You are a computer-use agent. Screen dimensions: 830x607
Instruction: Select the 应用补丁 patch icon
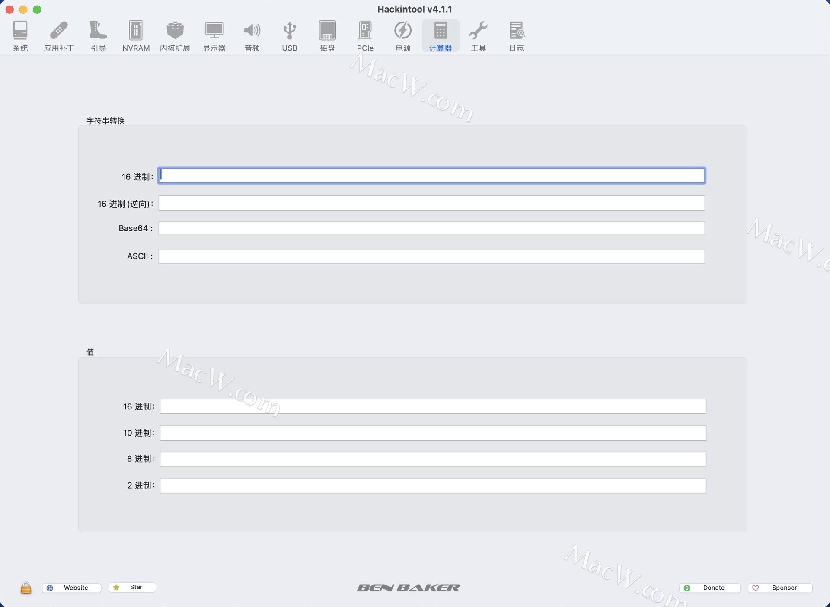click(x=59, y=36)
